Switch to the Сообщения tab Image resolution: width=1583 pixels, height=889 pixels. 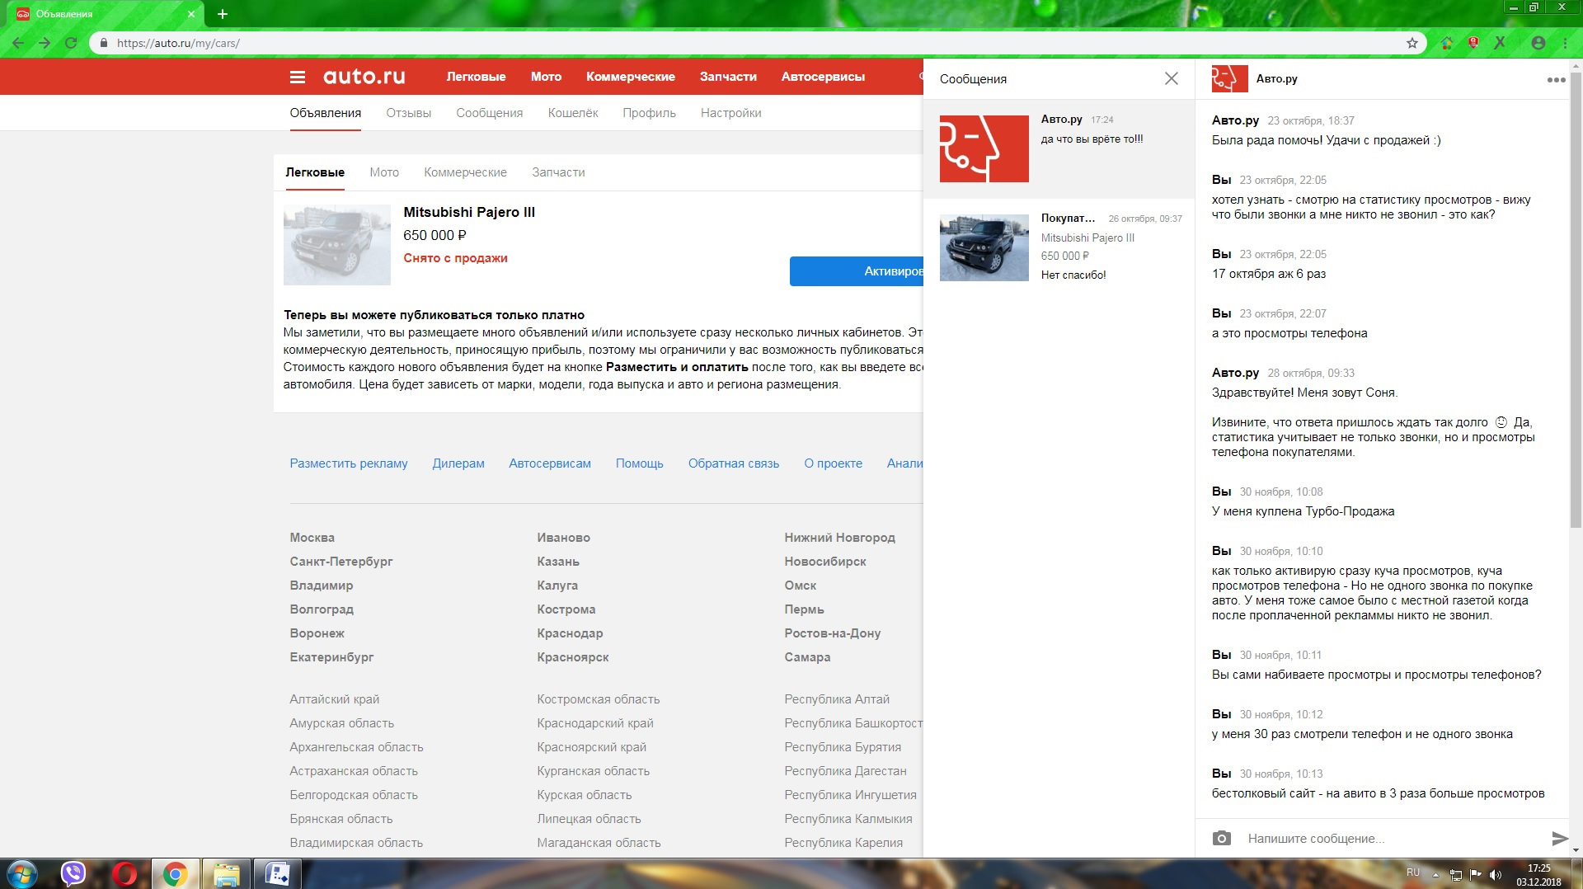coord(489,113)
